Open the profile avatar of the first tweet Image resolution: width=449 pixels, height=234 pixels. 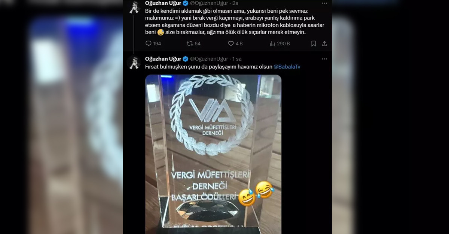click(134, 7)
